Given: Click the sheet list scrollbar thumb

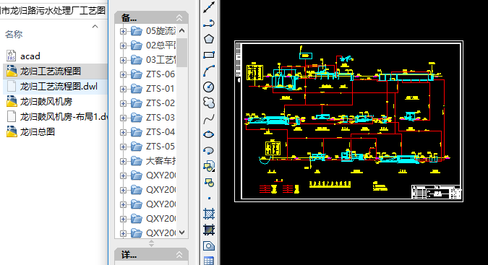Looking at the screenshot, I should pos(181,53).
